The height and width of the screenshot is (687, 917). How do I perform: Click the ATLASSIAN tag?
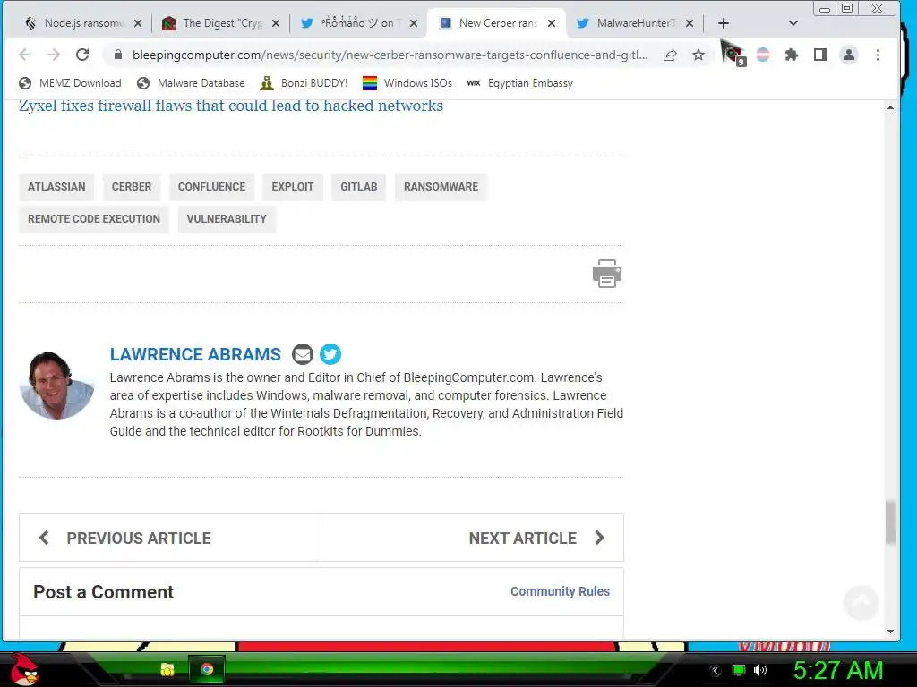coord(56,187)
